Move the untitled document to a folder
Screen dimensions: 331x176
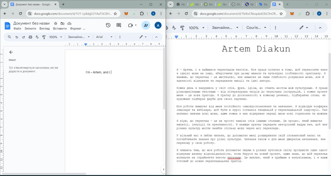click(62, 23)
